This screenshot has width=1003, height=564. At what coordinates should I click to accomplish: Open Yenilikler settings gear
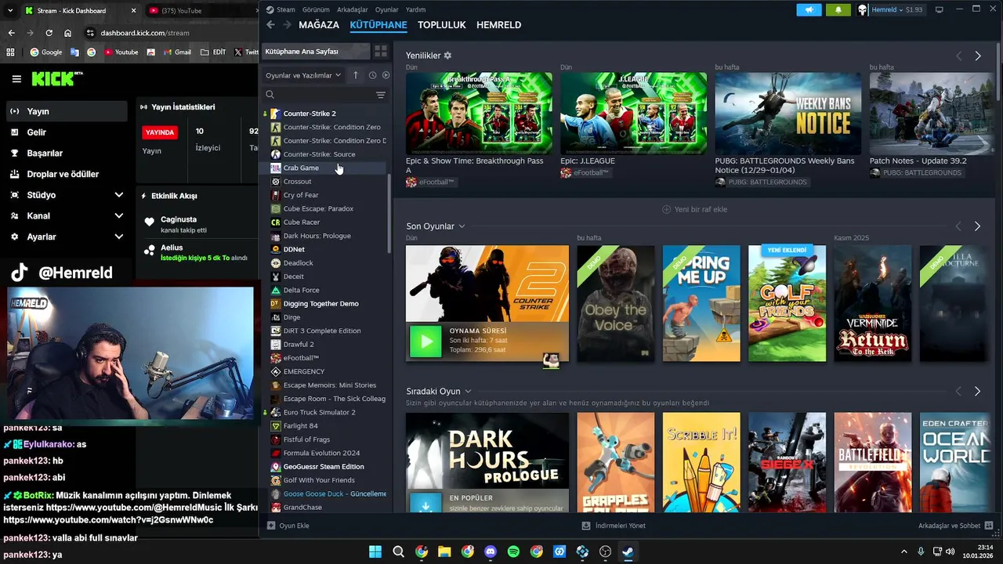[x=447, y=56]
